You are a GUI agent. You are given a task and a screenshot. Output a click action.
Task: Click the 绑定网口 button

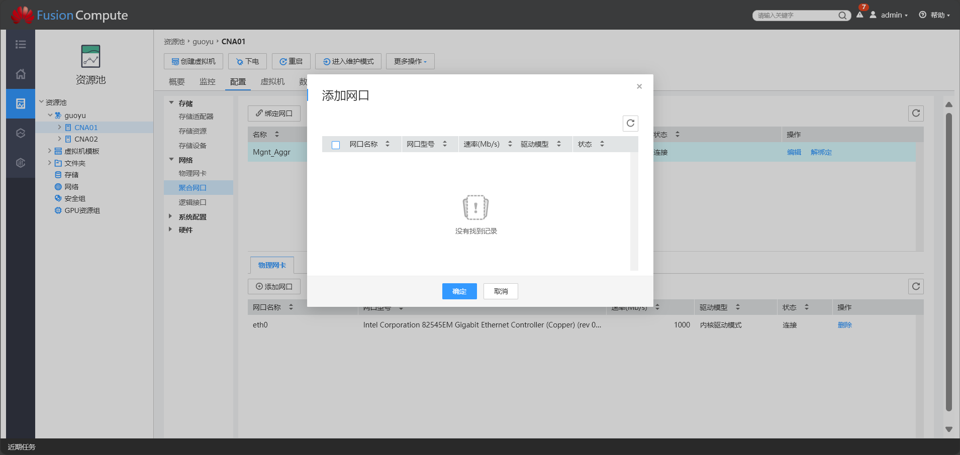click(274, 113)
